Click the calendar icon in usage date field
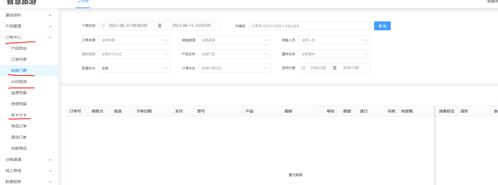 (x=303, y=68)
